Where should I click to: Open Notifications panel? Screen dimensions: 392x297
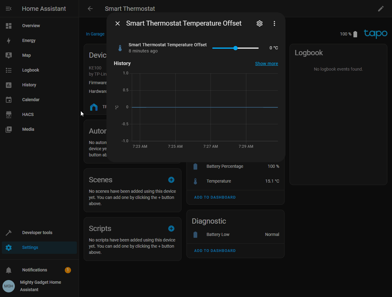pos(35,270)
